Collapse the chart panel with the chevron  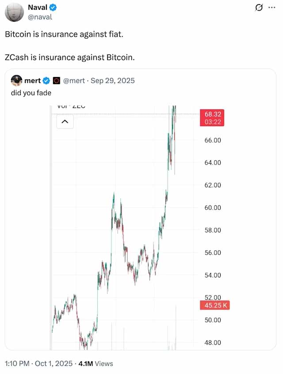click(65, 121)
